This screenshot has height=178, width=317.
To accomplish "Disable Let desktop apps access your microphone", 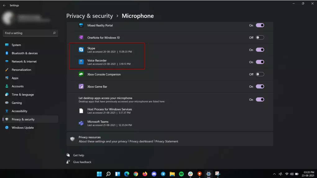I will tap(260, 100).
